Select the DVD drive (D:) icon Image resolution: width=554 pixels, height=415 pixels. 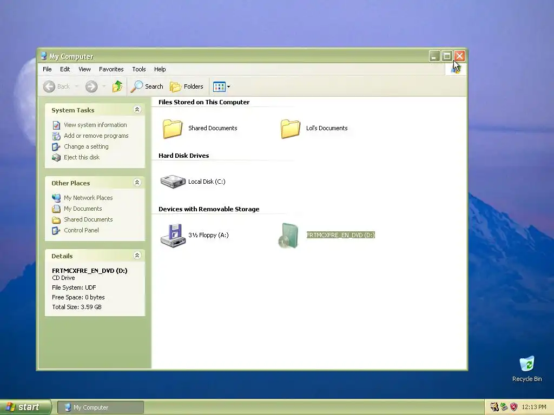288,236
